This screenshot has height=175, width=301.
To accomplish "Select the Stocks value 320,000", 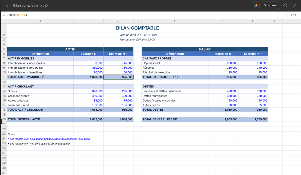I will click(88, 91).
